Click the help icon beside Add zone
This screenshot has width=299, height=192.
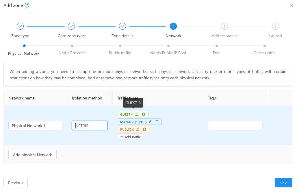[27, 5]
